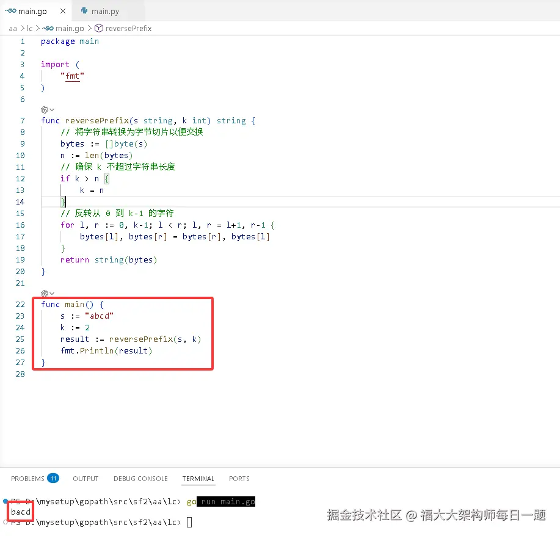Viewport: 560px width, 536px height.
Task: Click the "abcd" string on line 23
Action: point(100,316)
